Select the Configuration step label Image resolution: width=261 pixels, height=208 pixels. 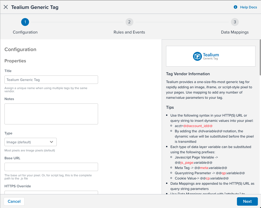25,32
